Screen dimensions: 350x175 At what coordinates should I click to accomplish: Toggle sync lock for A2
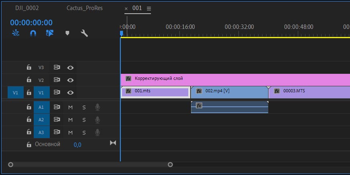[x=57, y=120]
